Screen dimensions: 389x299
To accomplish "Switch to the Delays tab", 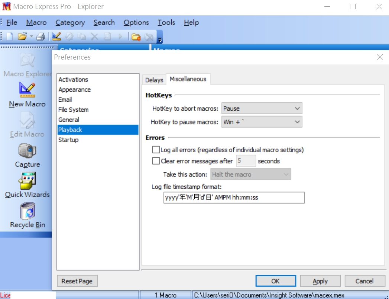I will click(x=154, y=80).
